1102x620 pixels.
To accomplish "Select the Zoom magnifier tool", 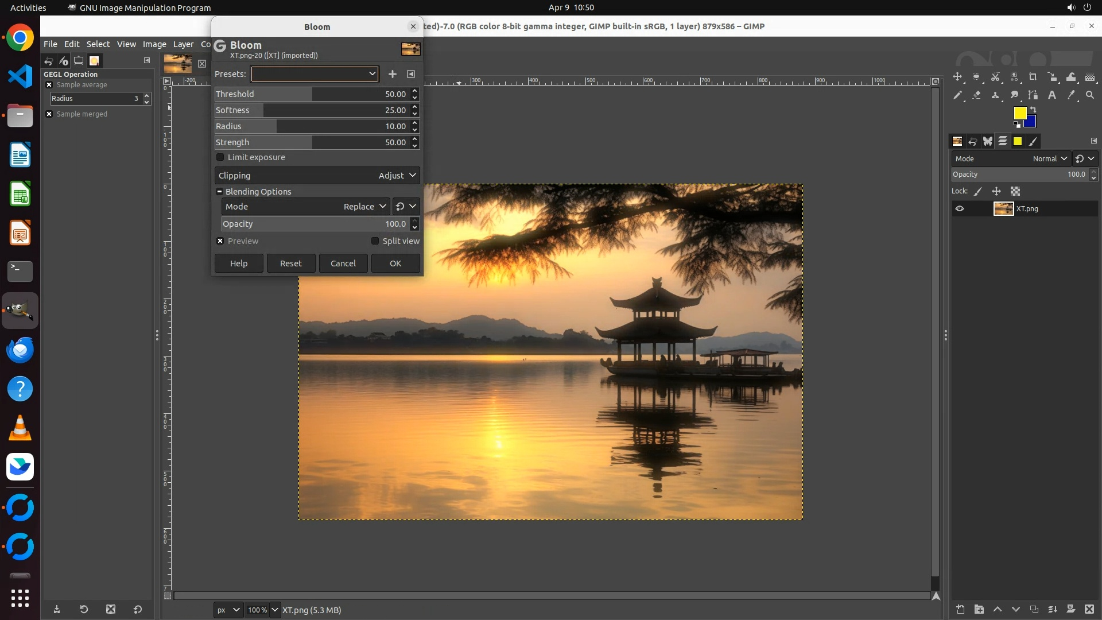I will [x=1090, y=95].
